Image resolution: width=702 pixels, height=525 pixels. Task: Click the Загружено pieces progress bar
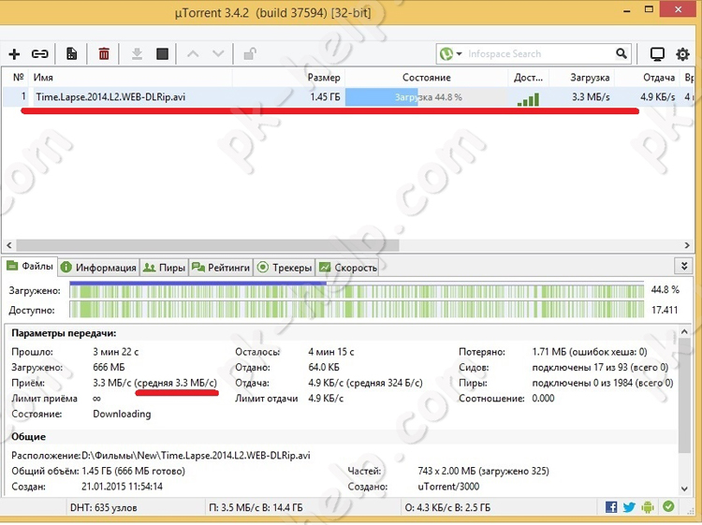click(357, 290)
